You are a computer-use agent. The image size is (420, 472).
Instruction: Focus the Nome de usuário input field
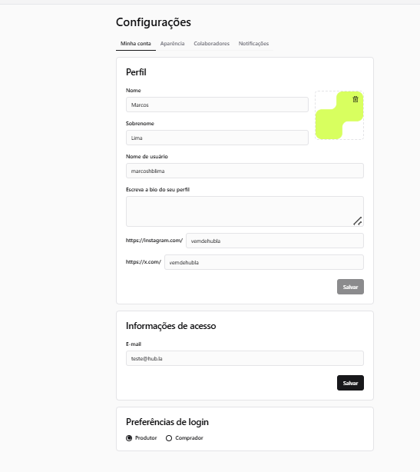tap(245, 171)
